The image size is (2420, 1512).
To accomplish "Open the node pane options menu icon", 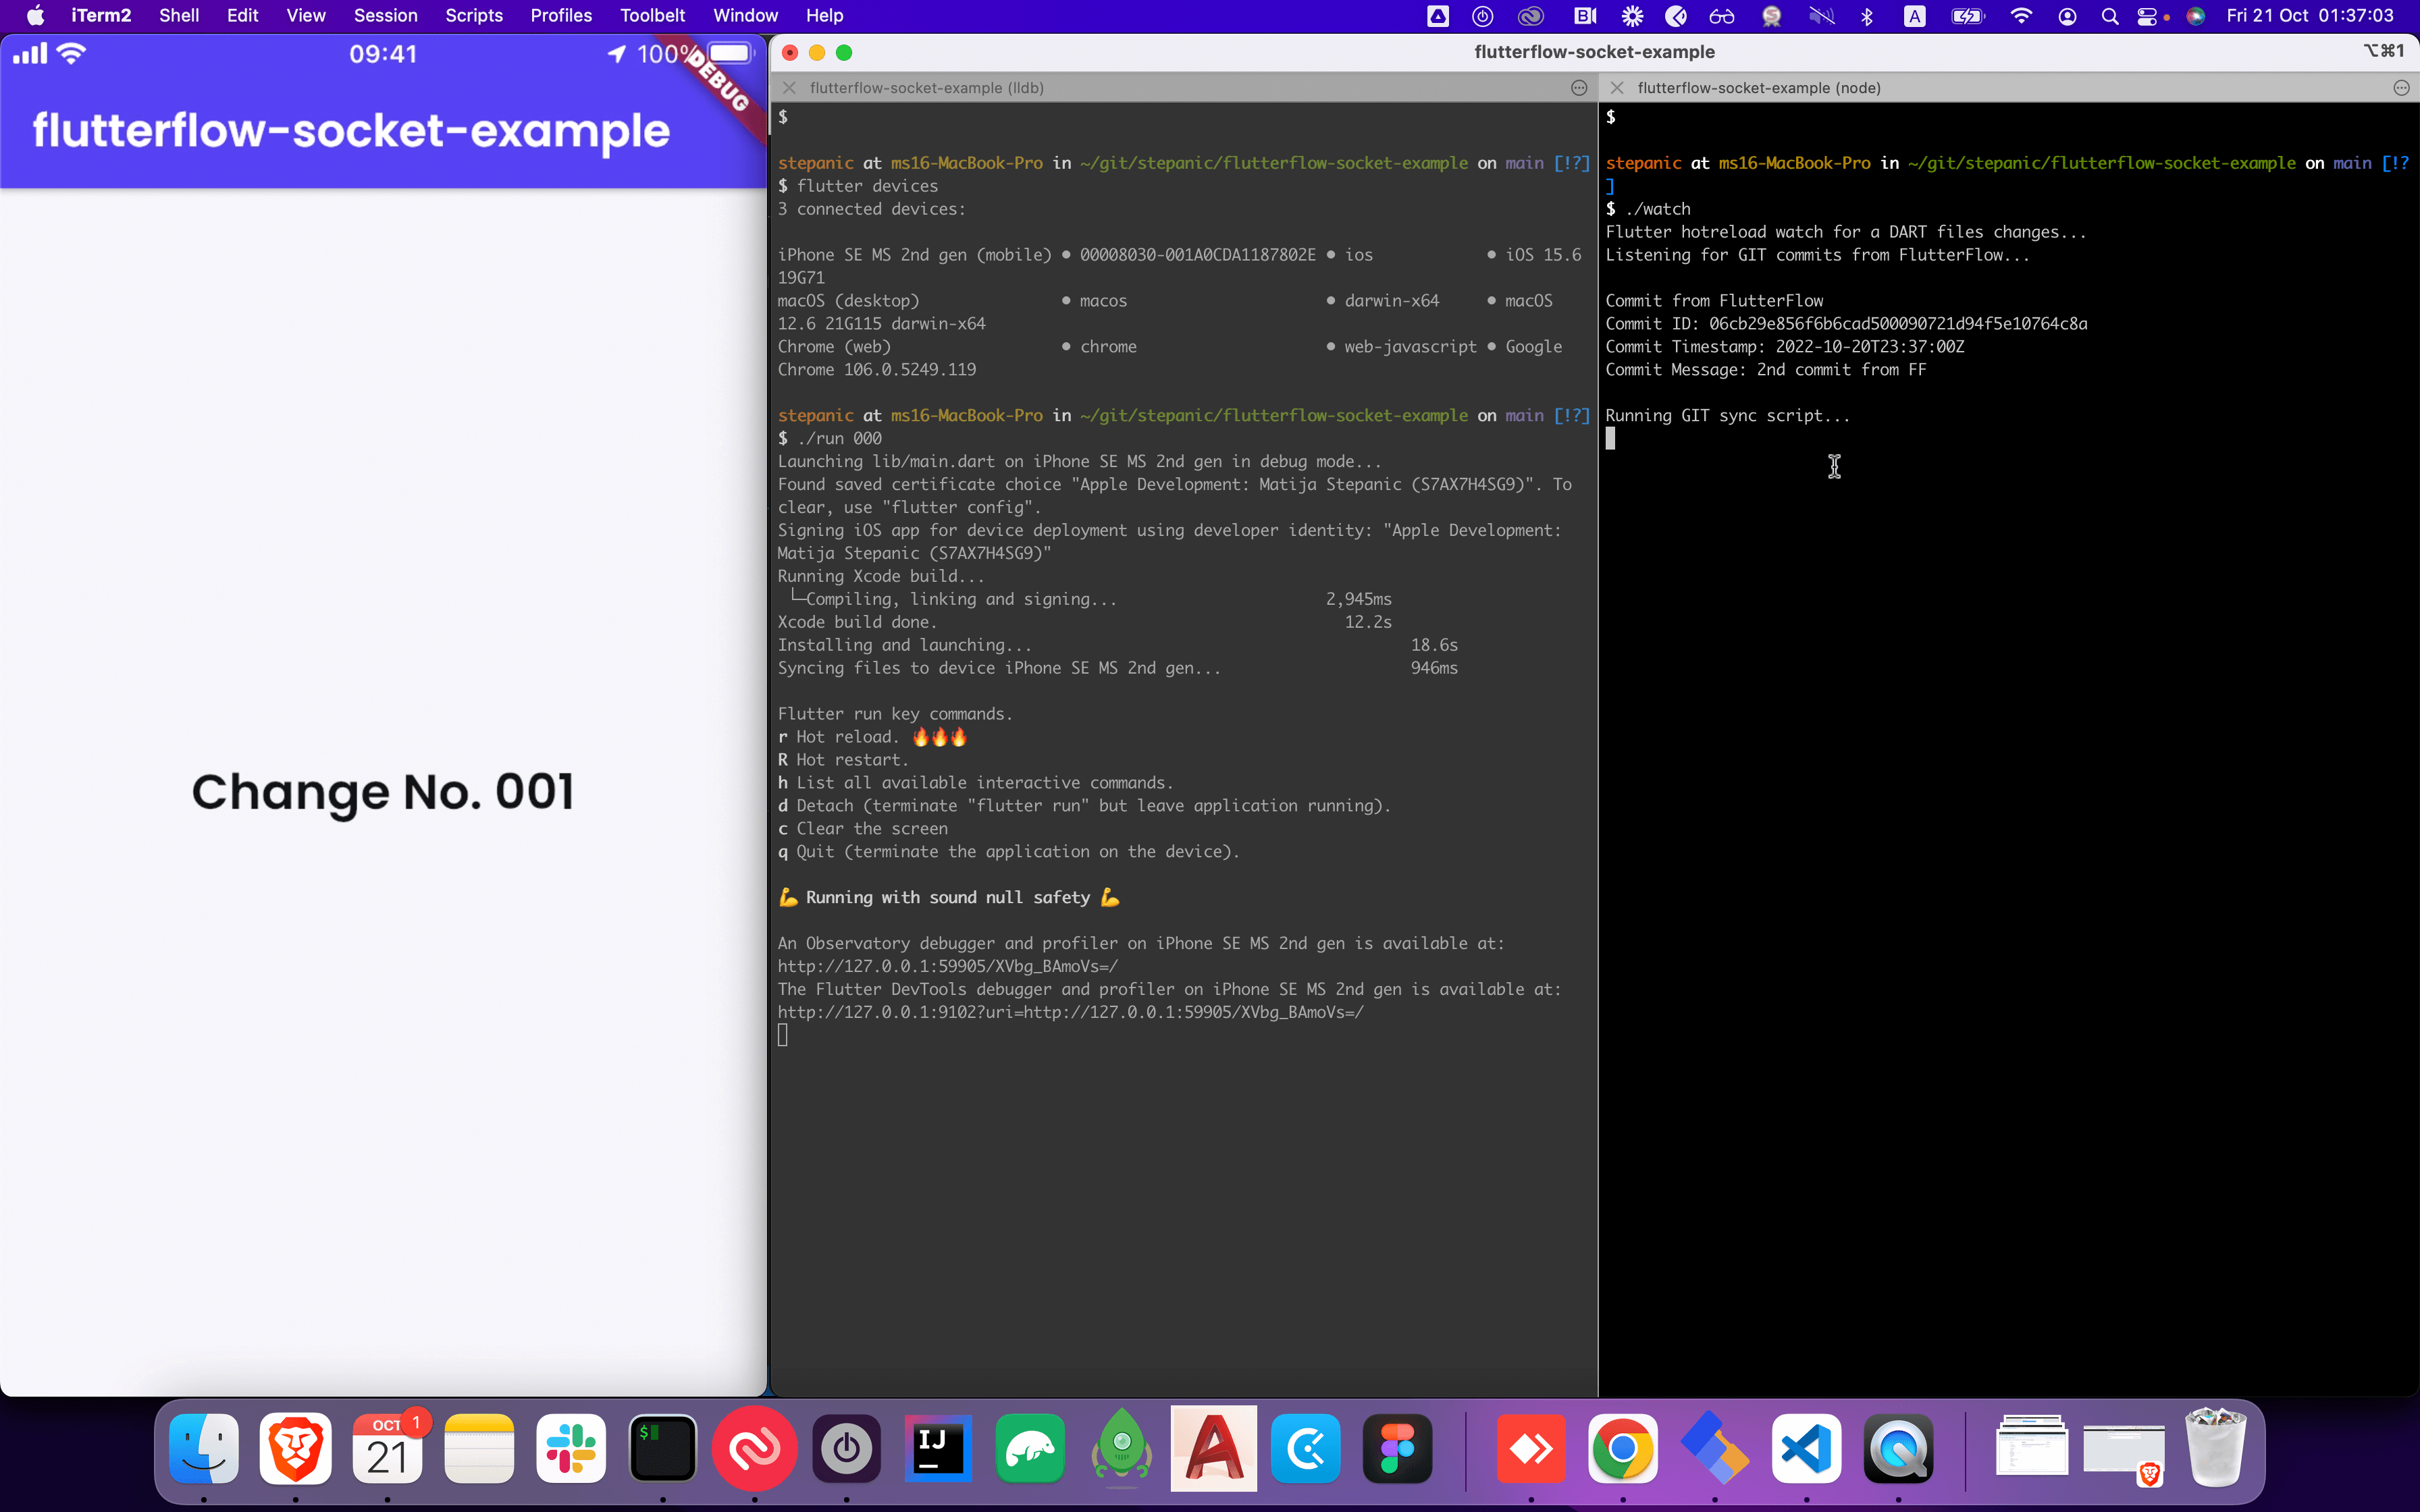I will coord(2401,88).
